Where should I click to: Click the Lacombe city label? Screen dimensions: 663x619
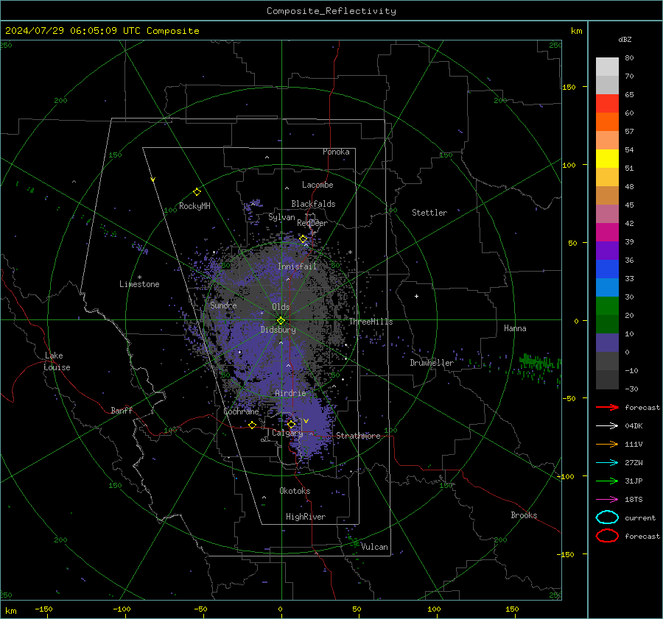point(318,185)
